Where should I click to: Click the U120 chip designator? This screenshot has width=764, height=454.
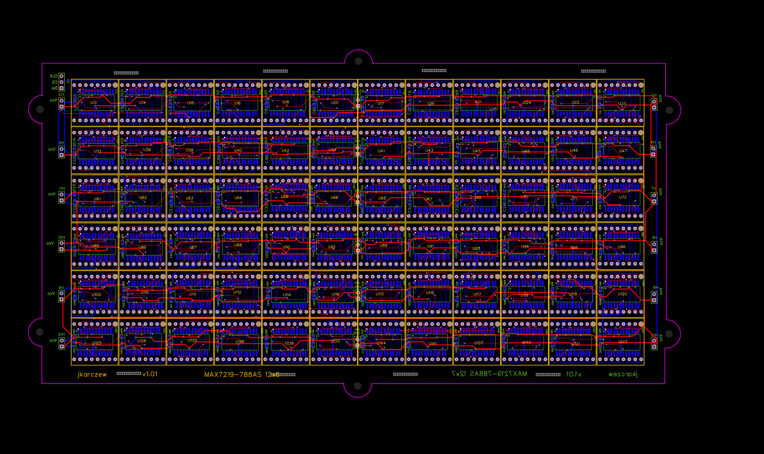point(622,294)
